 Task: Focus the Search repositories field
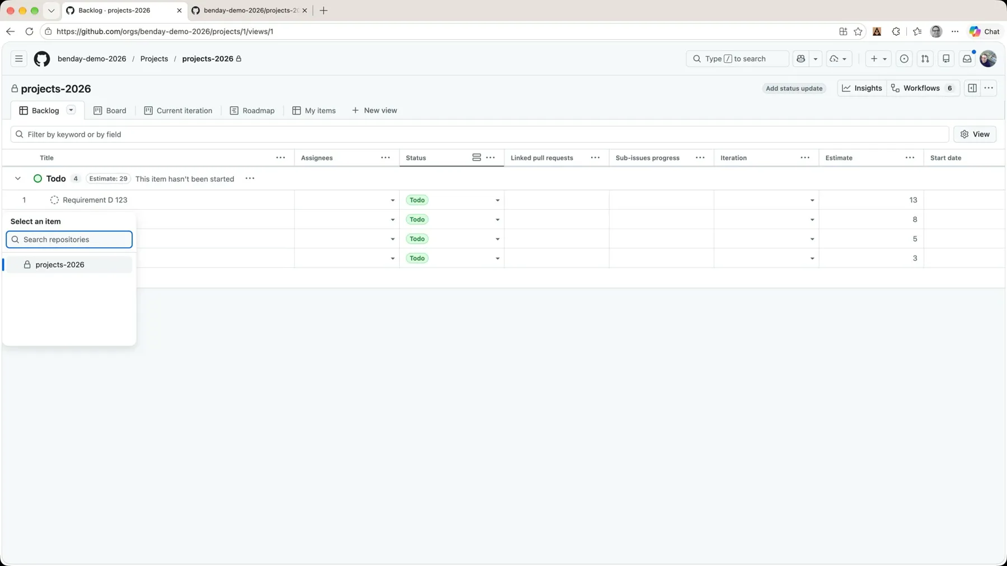pyautogui.click(x=69, y=239)
